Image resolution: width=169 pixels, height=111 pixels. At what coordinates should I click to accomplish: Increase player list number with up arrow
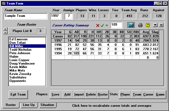pos(5,29)
